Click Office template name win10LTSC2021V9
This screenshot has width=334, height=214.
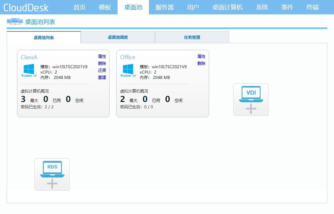tap(169, 67)
